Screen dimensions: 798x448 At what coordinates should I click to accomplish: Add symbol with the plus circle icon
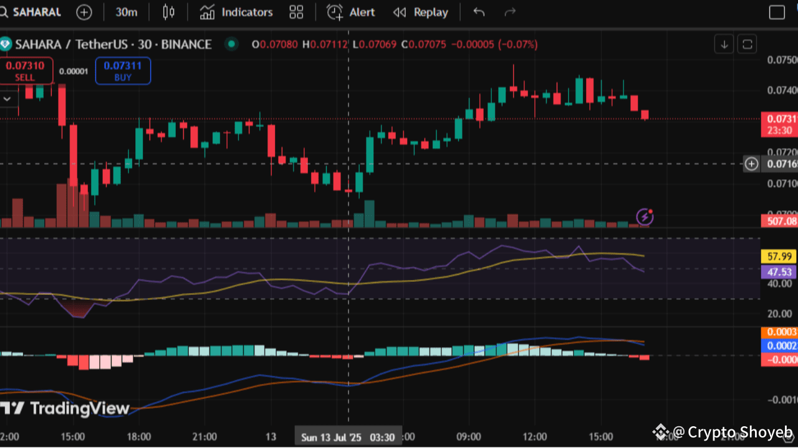pos(84,12)
